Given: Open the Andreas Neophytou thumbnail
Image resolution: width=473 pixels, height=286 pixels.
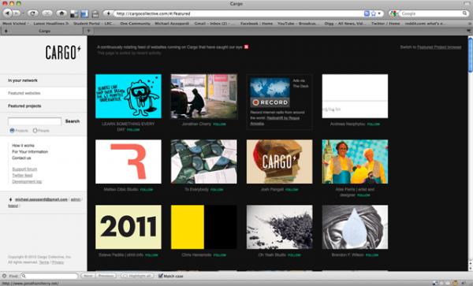Looking at the screenshot, I should pos(355,96).
